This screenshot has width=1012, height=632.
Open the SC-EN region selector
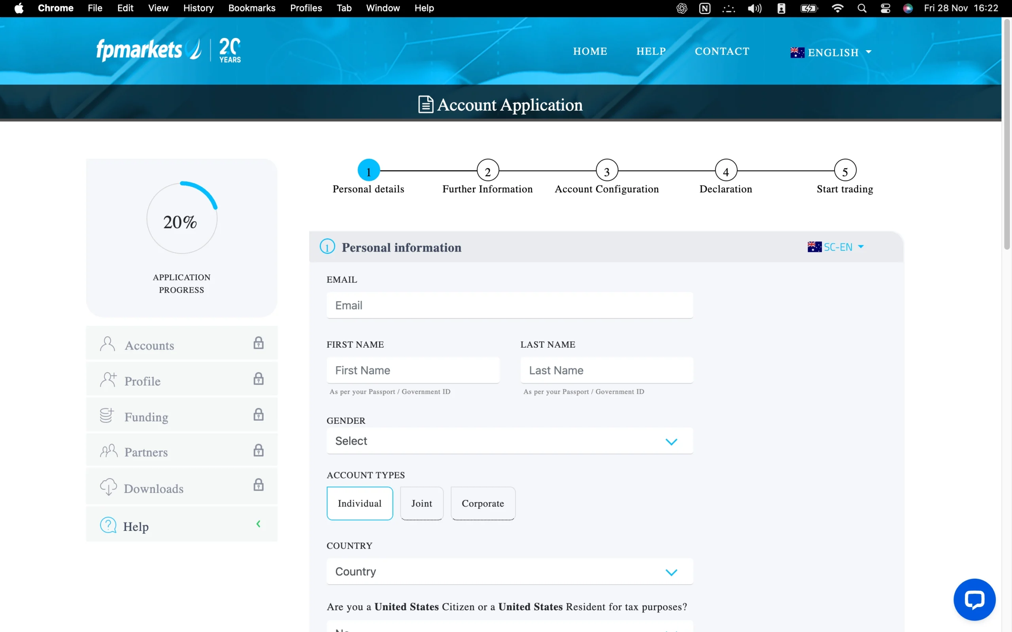[x=836, y=247]
